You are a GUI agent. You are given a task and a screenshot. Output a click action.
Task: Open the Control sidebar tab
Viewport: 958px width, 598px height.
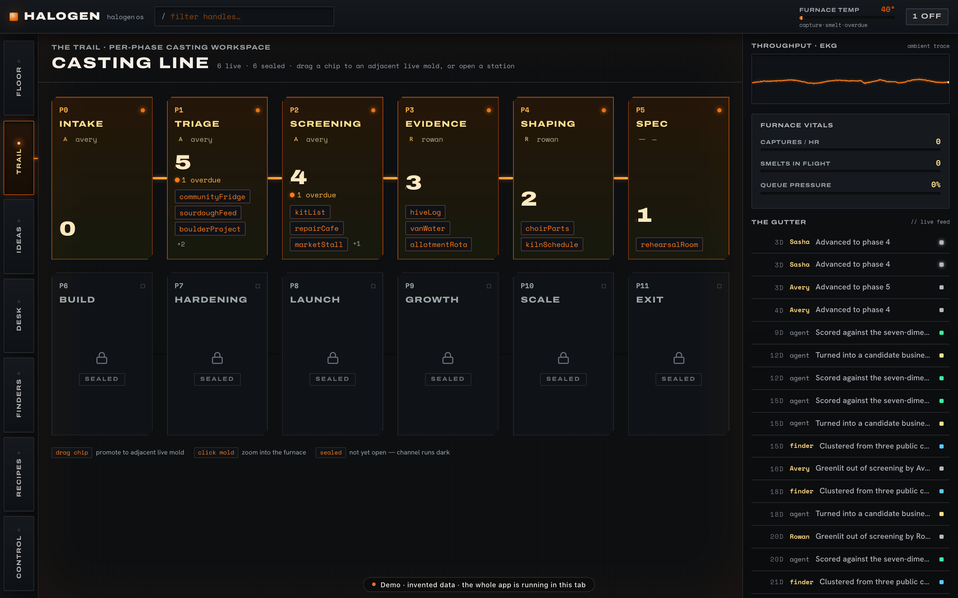[19, 553]
